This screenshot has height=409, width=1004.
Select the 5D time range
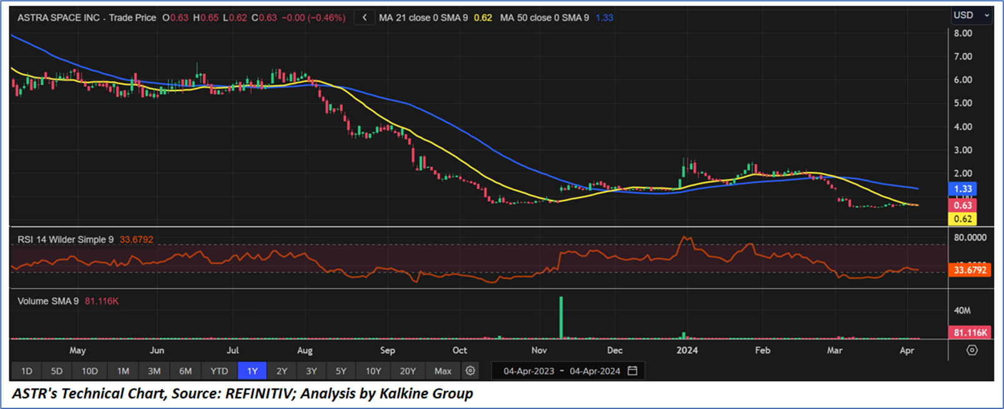tap(57, 371)
